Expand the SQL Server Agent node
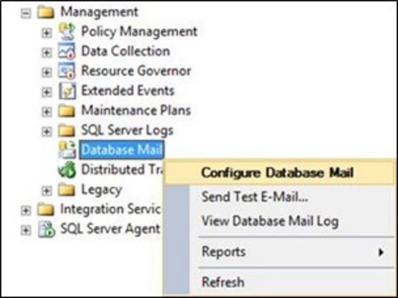The image size is (398, 298). coord(26,230)
